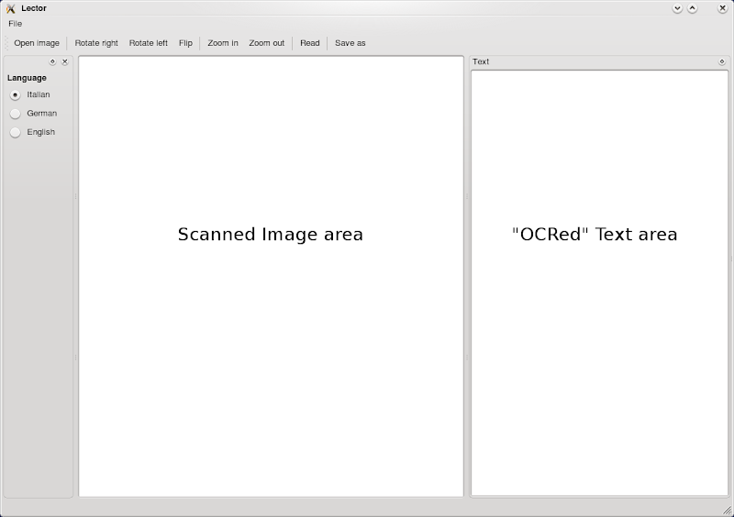Minimize the Lector window

(x=677, y=8)
